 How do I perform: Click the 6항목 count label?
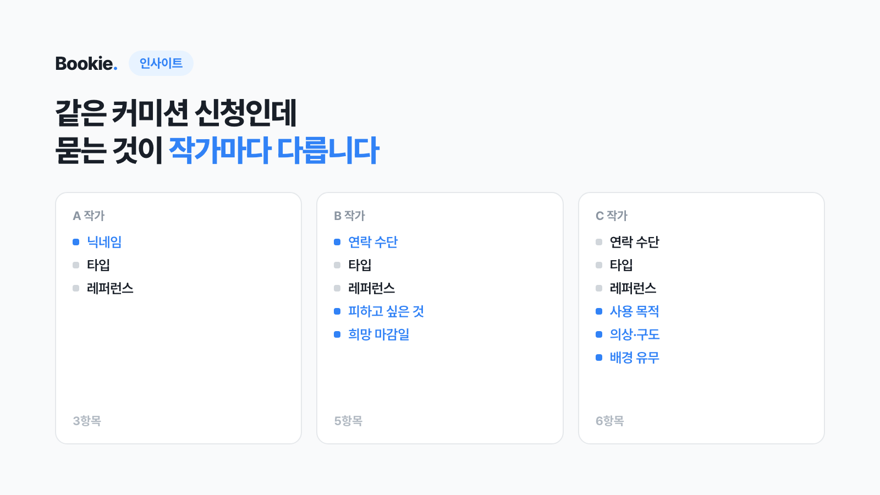pos(610,421)
